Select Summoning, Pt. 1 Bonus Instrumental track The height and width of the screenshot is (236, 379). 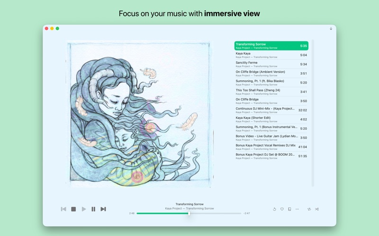271,128
